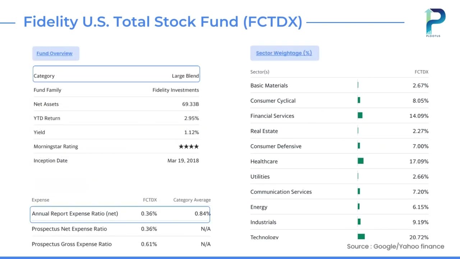Click the 2.67% Basic Materials value
This screenshot has width=460, height=259.
coord(420,86)
